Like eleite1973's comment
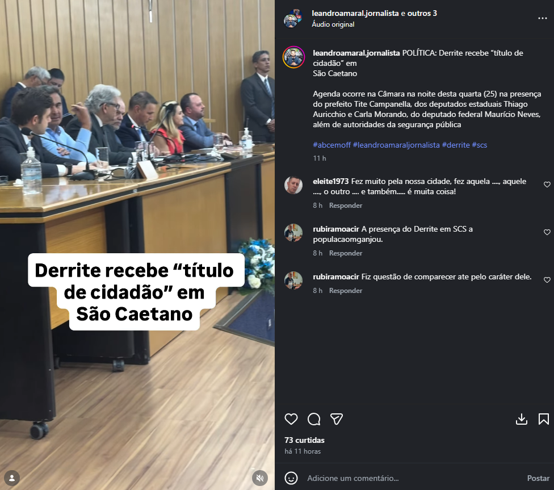 point(547,185)
